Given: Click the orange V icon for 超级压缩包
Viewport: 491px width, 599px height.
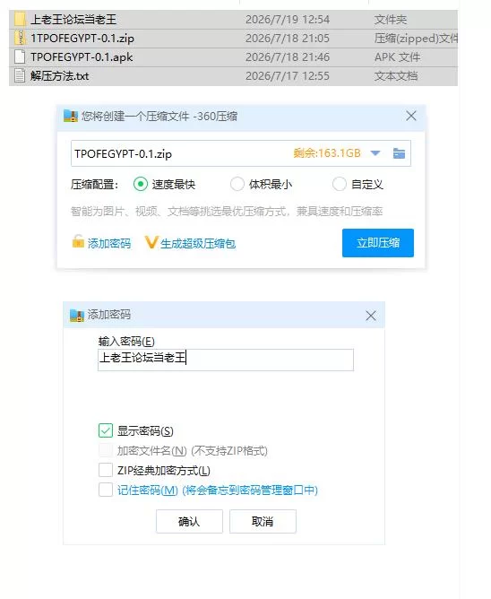Looking at the screenshot, I should pos(151,242).
